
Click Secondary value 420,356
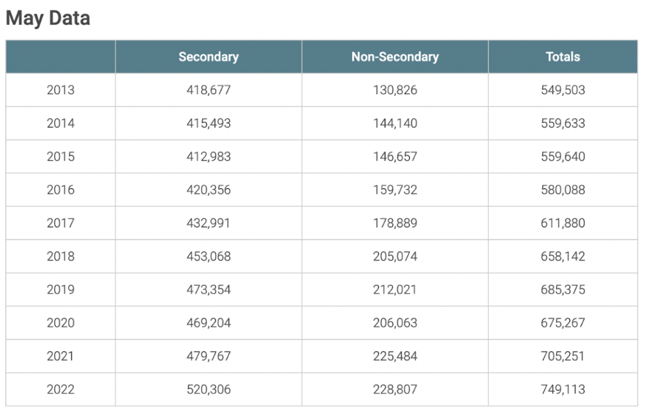208,190
